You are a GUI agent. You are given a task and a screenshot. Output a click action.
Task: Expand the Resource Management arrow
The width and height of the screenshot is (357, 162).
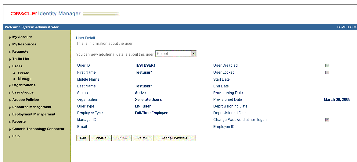[x=10, y=107]
